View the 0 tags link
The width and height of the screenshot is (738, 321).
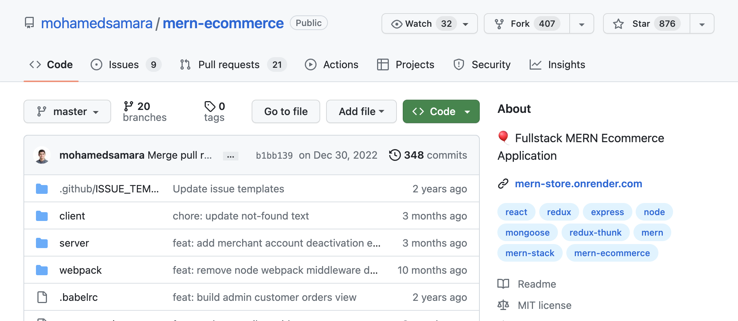(215, 111)
